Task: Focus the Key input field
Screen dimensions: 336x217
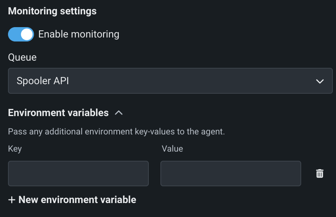Action: pos(78,174)
